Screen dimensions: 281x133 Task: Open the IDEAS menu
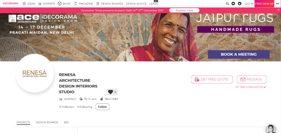(29, 3)
